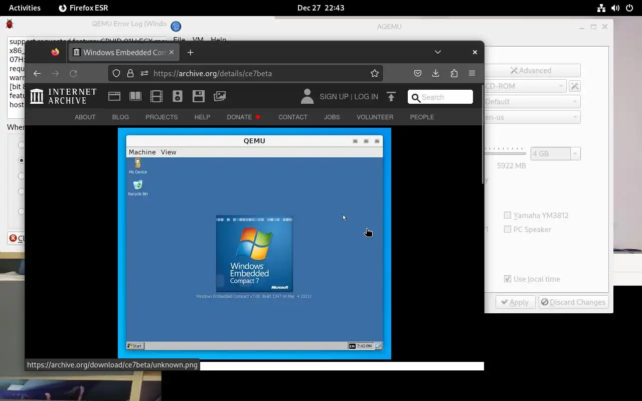642x401 pixels.
Task: Open the PROJECTS navigation item
Action: click(162, 117)
